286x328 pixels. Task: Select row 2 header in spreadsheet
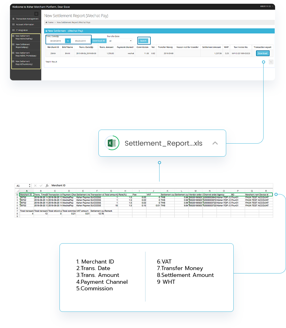(x=17, y=197)
